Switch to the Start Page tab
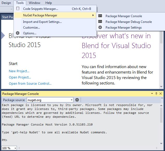Viewport: 165px width, 151px height. click(8, 17)
